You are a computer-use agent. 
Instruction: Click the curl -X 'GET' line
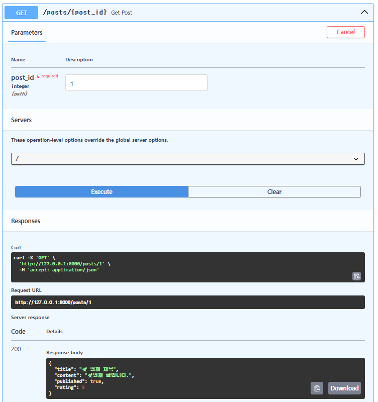point(34,258)
